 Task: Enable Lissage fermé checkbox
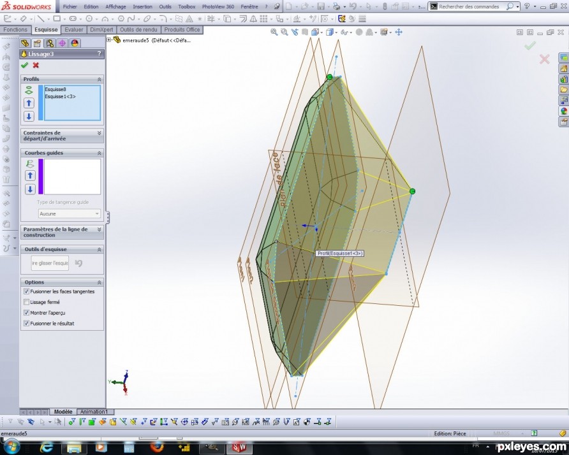(26, 301)
